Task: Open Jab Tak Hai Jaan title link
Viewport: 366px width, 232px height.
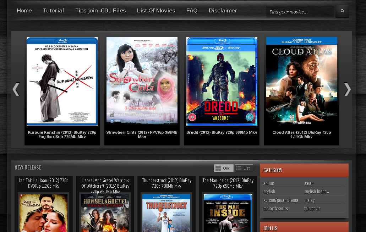Action: [x=44, y=183]
